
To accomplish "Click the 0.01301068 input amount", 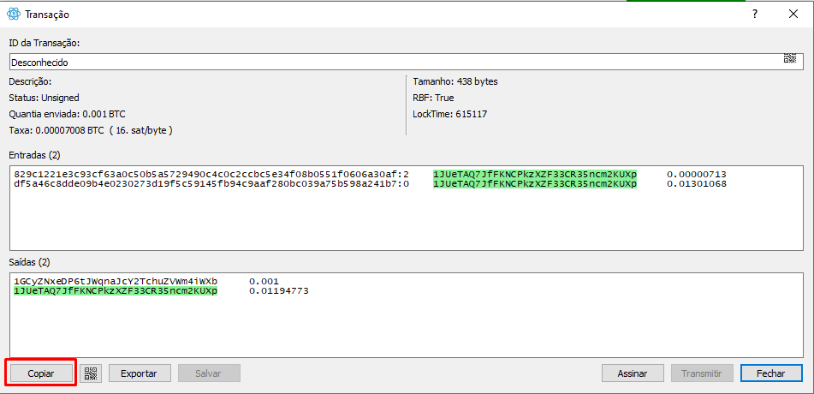I will click(696, 184).
